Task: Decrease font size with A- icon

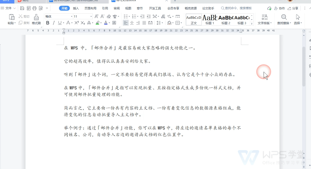Action: point(102,16)
